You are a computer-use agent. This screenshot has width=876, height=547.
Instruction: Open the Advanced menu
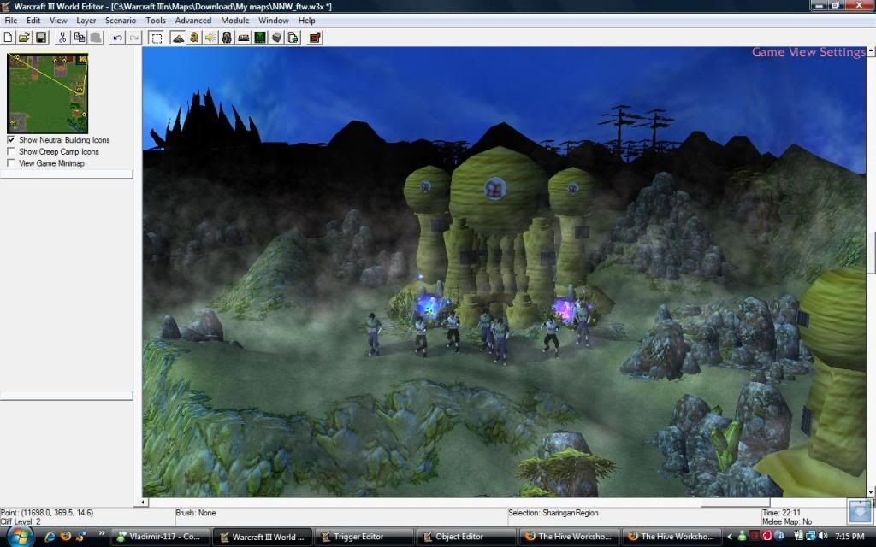pos(193,21)
